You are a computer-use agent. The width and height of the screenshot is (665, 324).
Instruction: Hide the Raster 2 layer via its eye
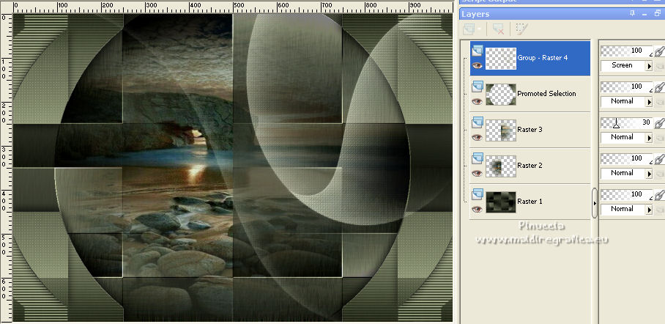(477, 173)
